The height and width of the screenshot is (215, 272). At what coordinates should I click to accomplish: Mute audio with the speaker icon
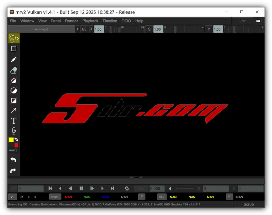170,189
